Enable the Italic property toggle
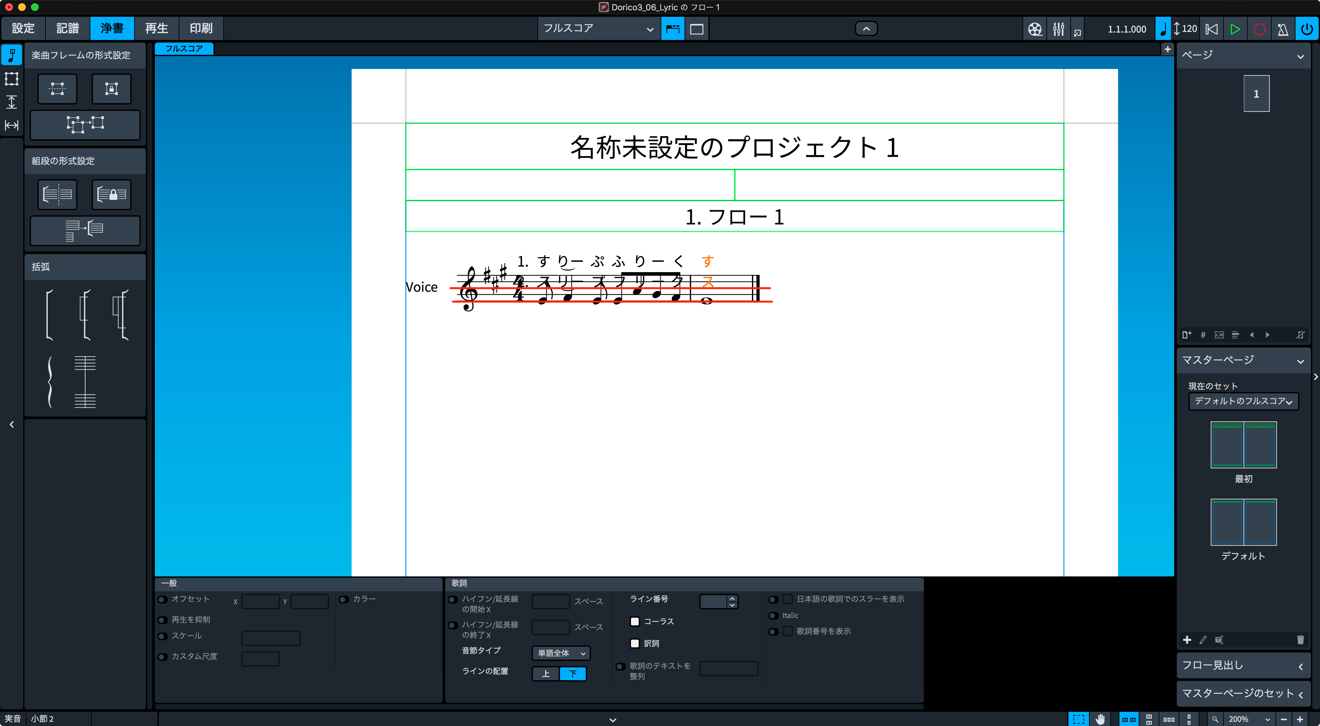 (x=773, y=616)
